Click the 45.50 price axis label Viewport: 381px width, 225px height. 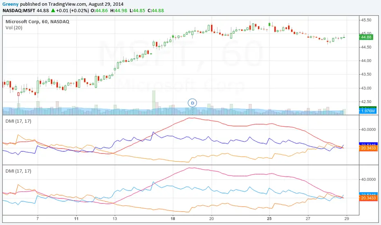[x=366, y=20]
